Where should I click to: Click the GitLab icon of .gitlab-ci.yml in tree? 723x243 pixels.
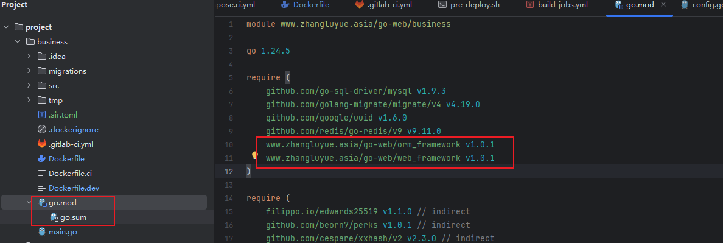point(42,144)
